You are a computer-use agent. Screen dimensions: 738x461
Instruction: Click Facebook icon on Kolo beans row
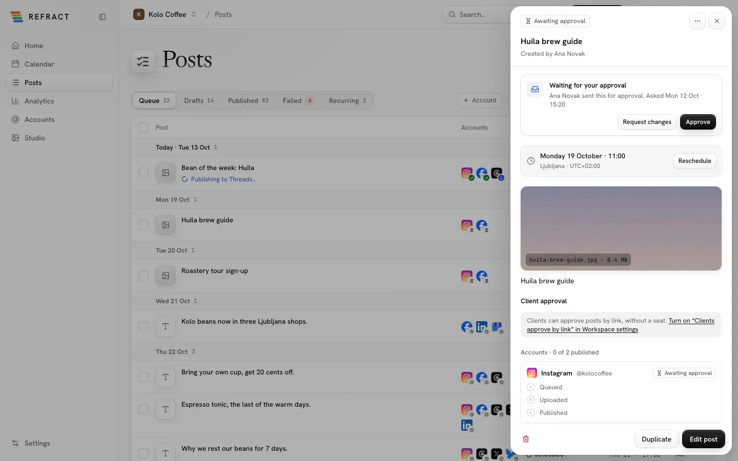pos(467,326)
